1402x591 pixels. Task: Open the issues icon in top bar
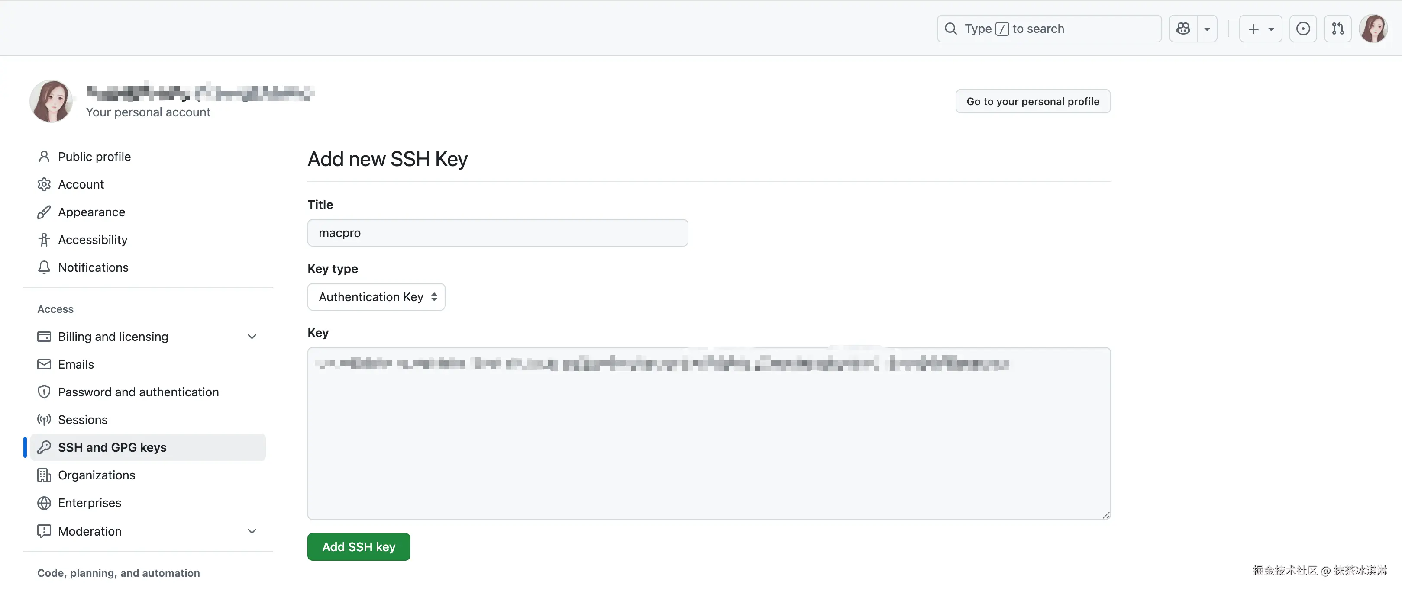click(1303, 29)
